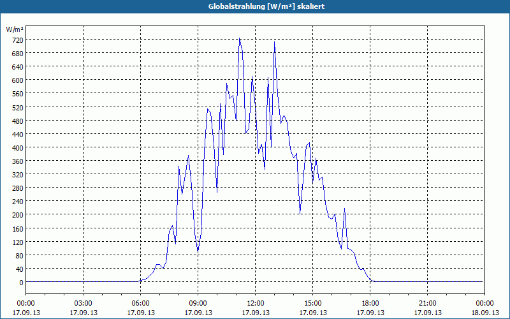This screenshot has width=510, height=319.
Task: Click the 480 y-axis value
Action: coord(18,121)
